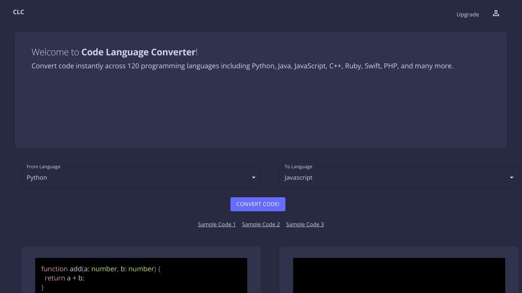This screenshot has width=522, height=293.
Task: Load Sample Code 2
Action: tap(261, 224)
